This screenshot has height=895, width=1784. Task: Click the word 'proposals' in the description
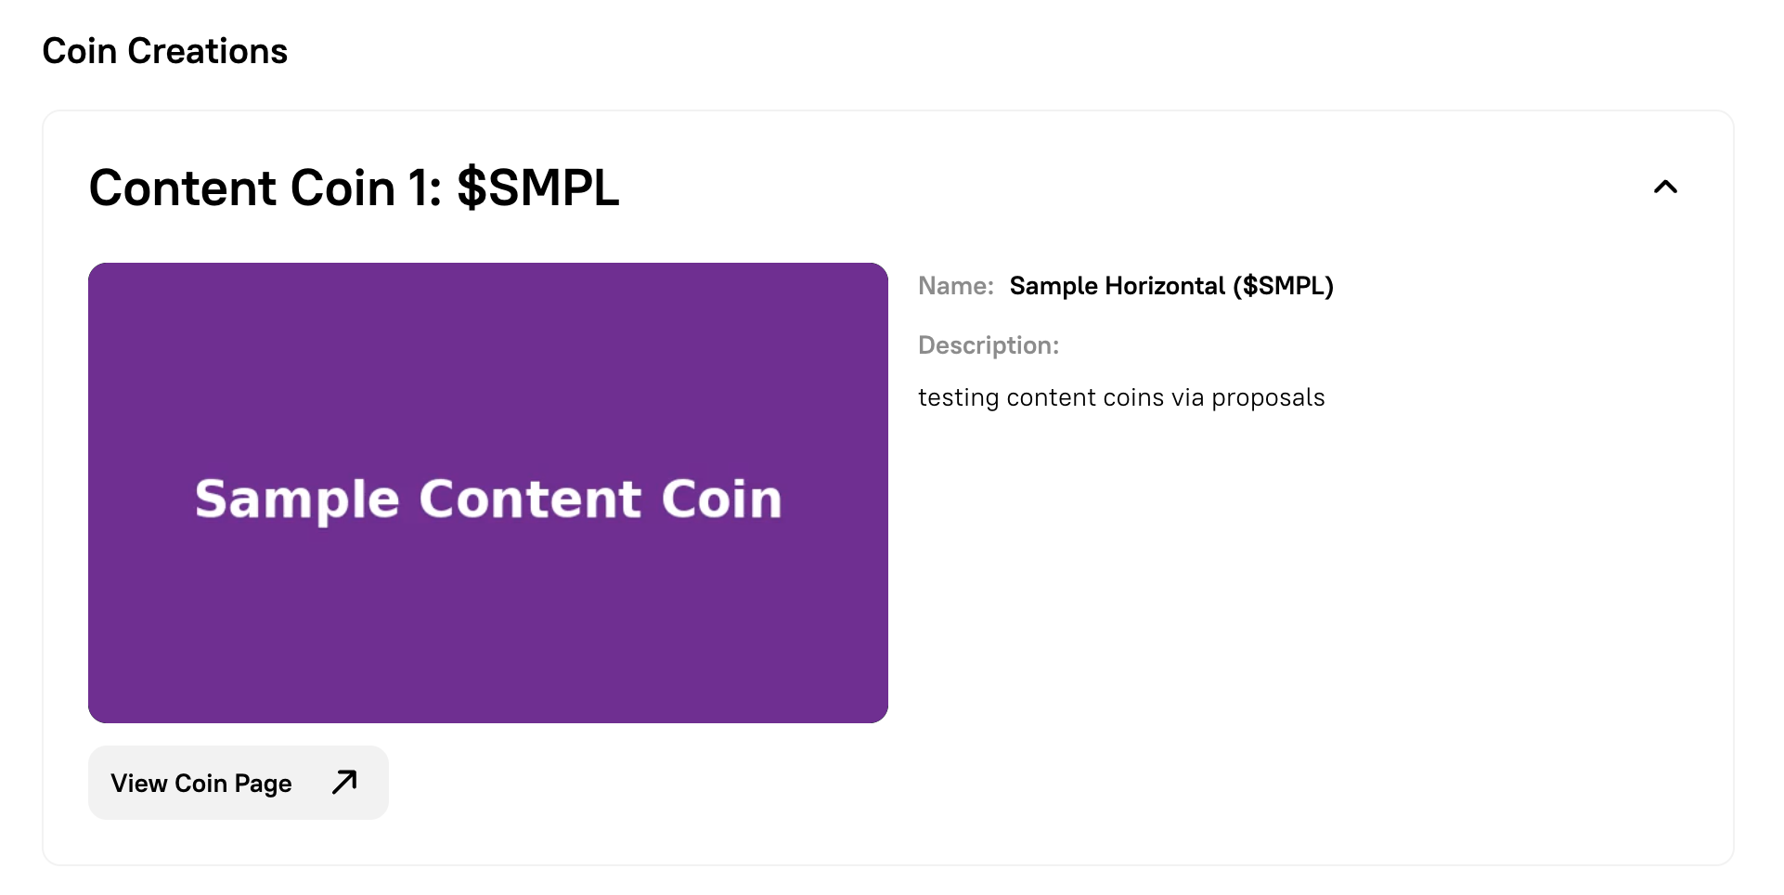1268,398
